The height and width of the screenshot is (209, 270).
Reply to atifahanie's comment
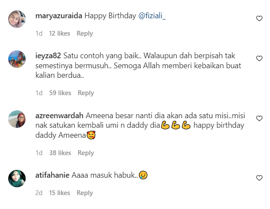(85, 193)
